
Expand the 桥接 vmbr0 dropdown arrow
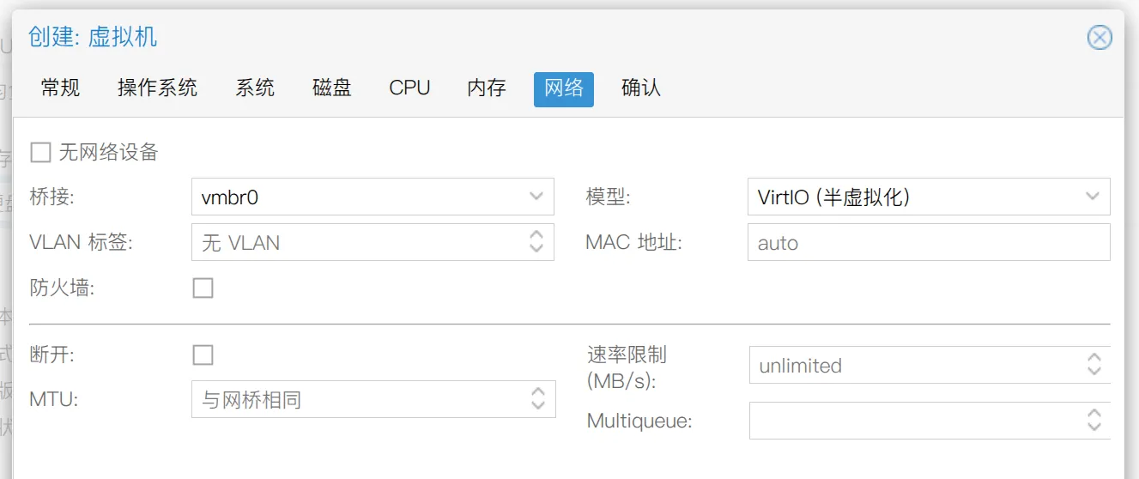click(536, 197)
